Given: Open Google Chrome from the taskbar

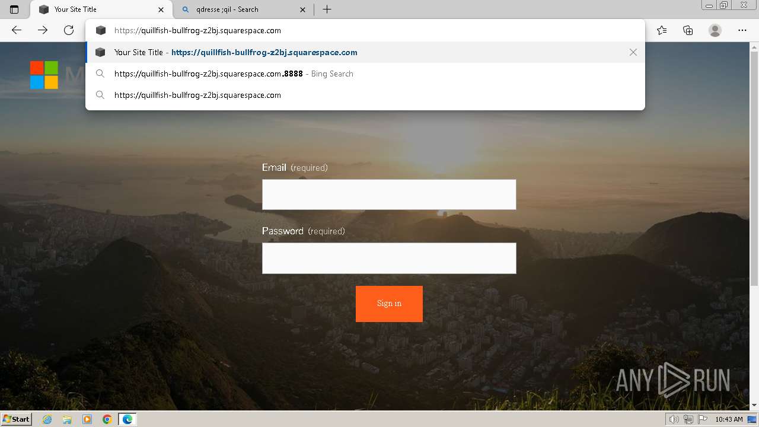Looking at the screenshot, I should pos(107,419).
